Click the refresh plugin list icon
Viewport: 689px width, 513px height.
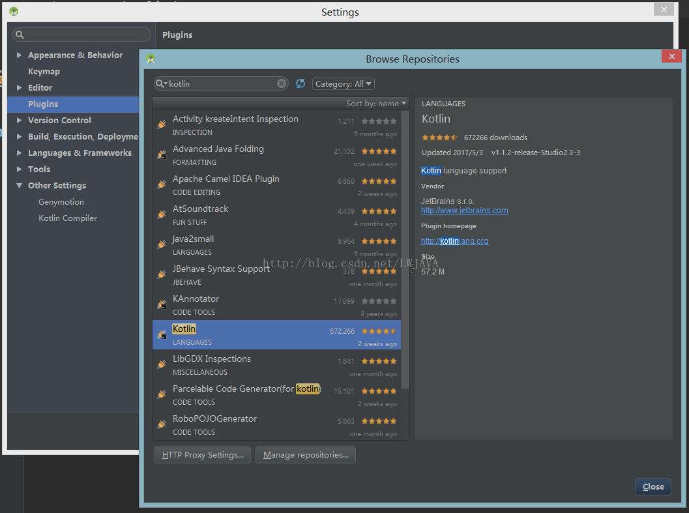[x=301, y=83]
